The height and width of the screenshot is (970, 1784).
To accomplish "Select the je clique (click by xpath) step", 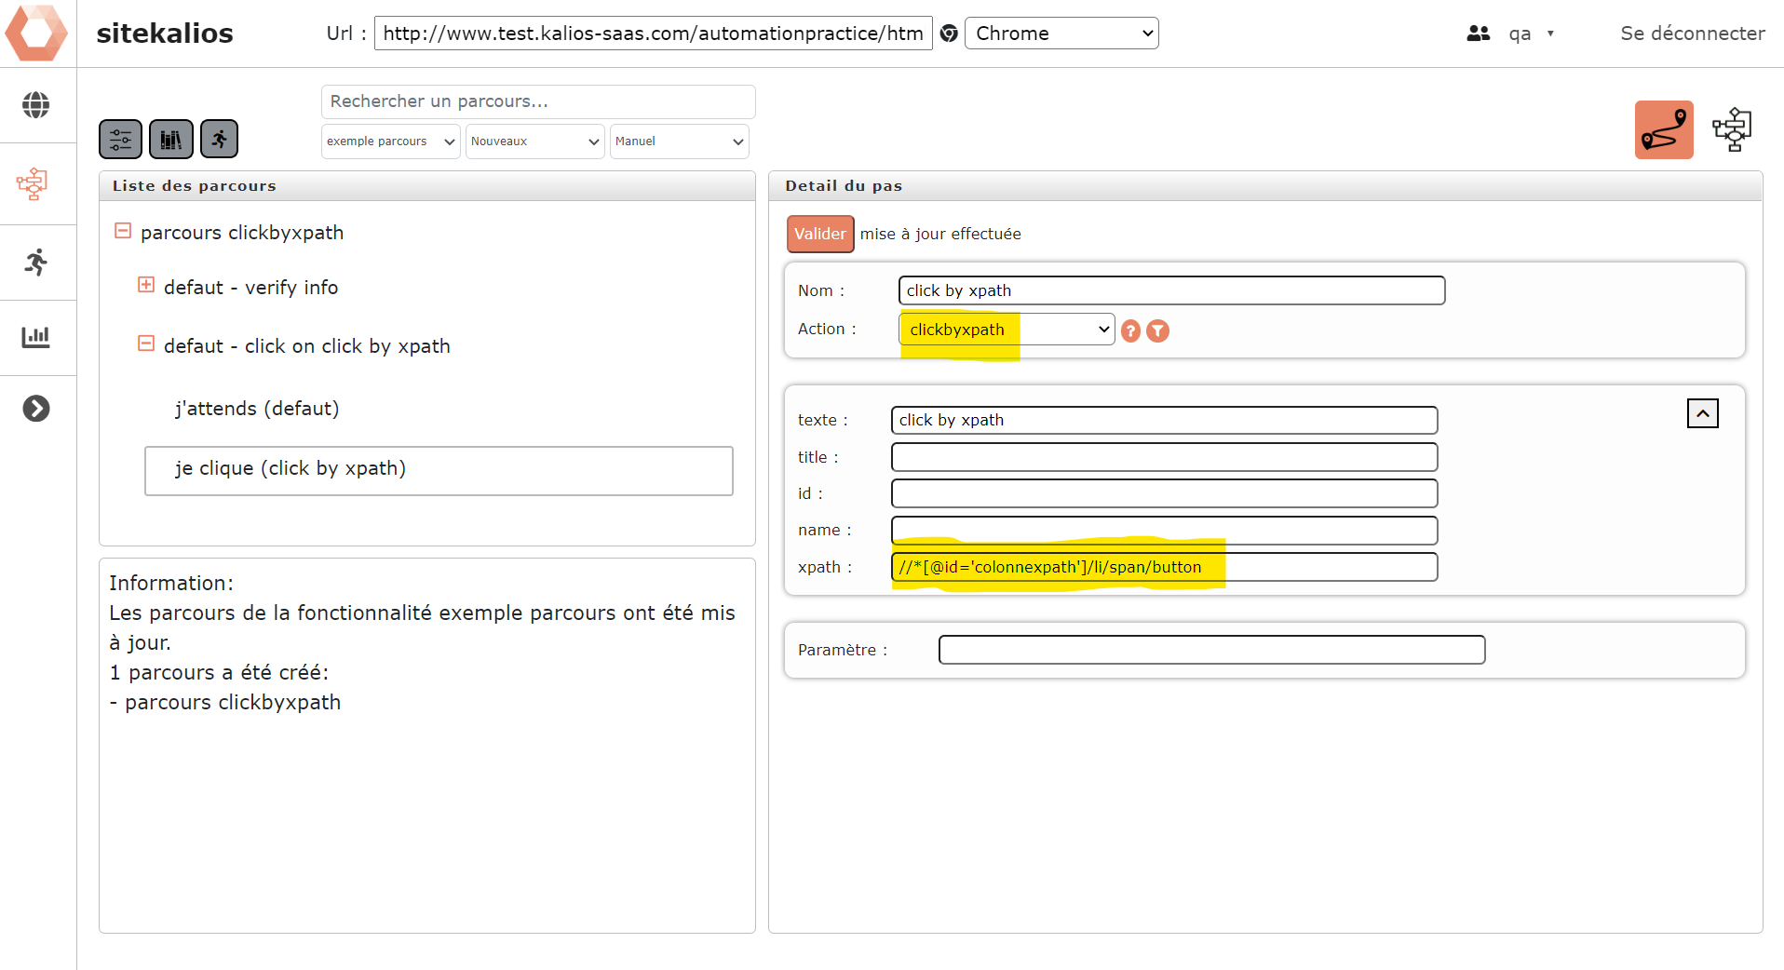I will coord(439,470).
